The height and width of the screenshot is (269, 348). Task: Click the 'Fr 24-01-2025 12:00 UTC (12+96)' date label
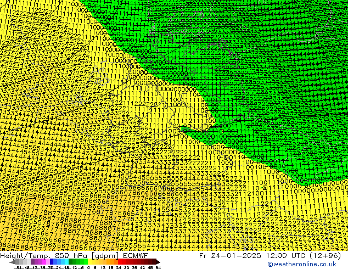click(x=270, y=255)
